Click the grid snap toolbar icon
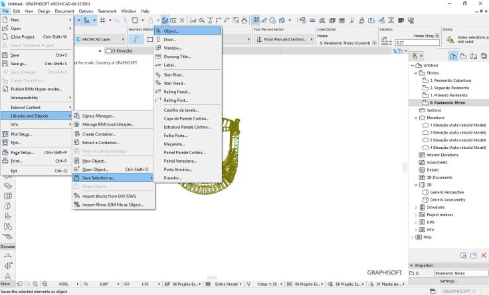This screenshot has width=489, height=295. [x=102, y=21]
